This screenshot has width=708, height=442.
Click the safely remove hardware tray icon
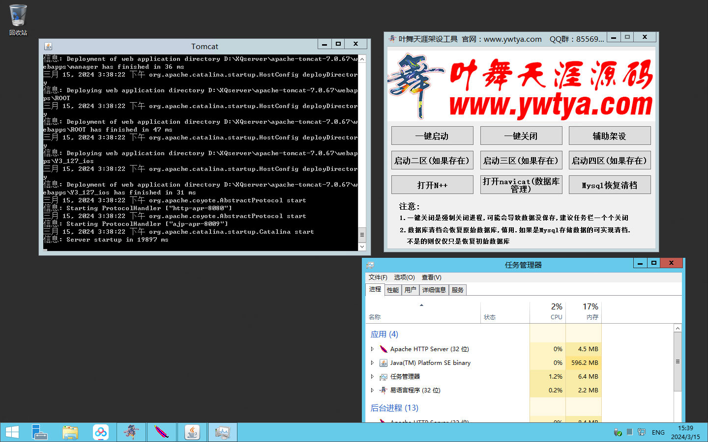(x=618, y=432)
